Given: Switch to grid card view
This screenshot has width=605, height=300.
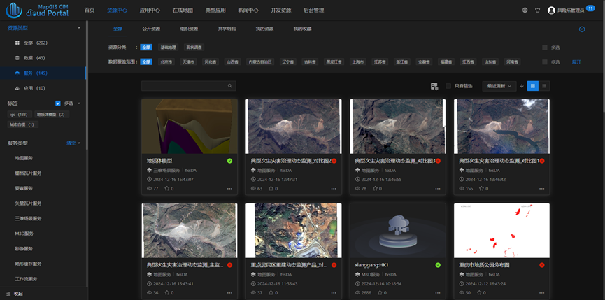Looking at the screenshot, I should point(533,86).
